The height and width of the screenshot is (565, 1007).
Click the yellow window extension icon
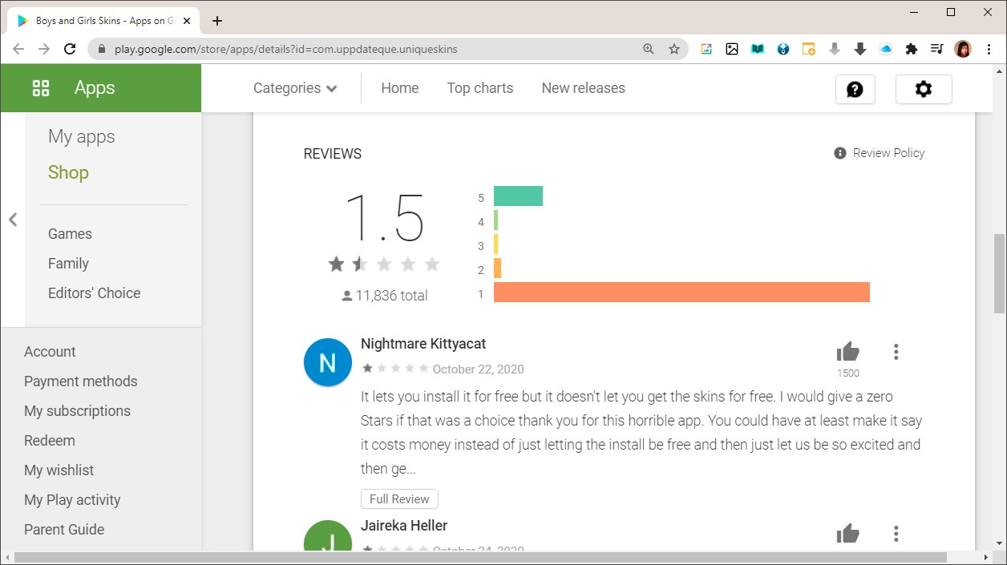809,49
